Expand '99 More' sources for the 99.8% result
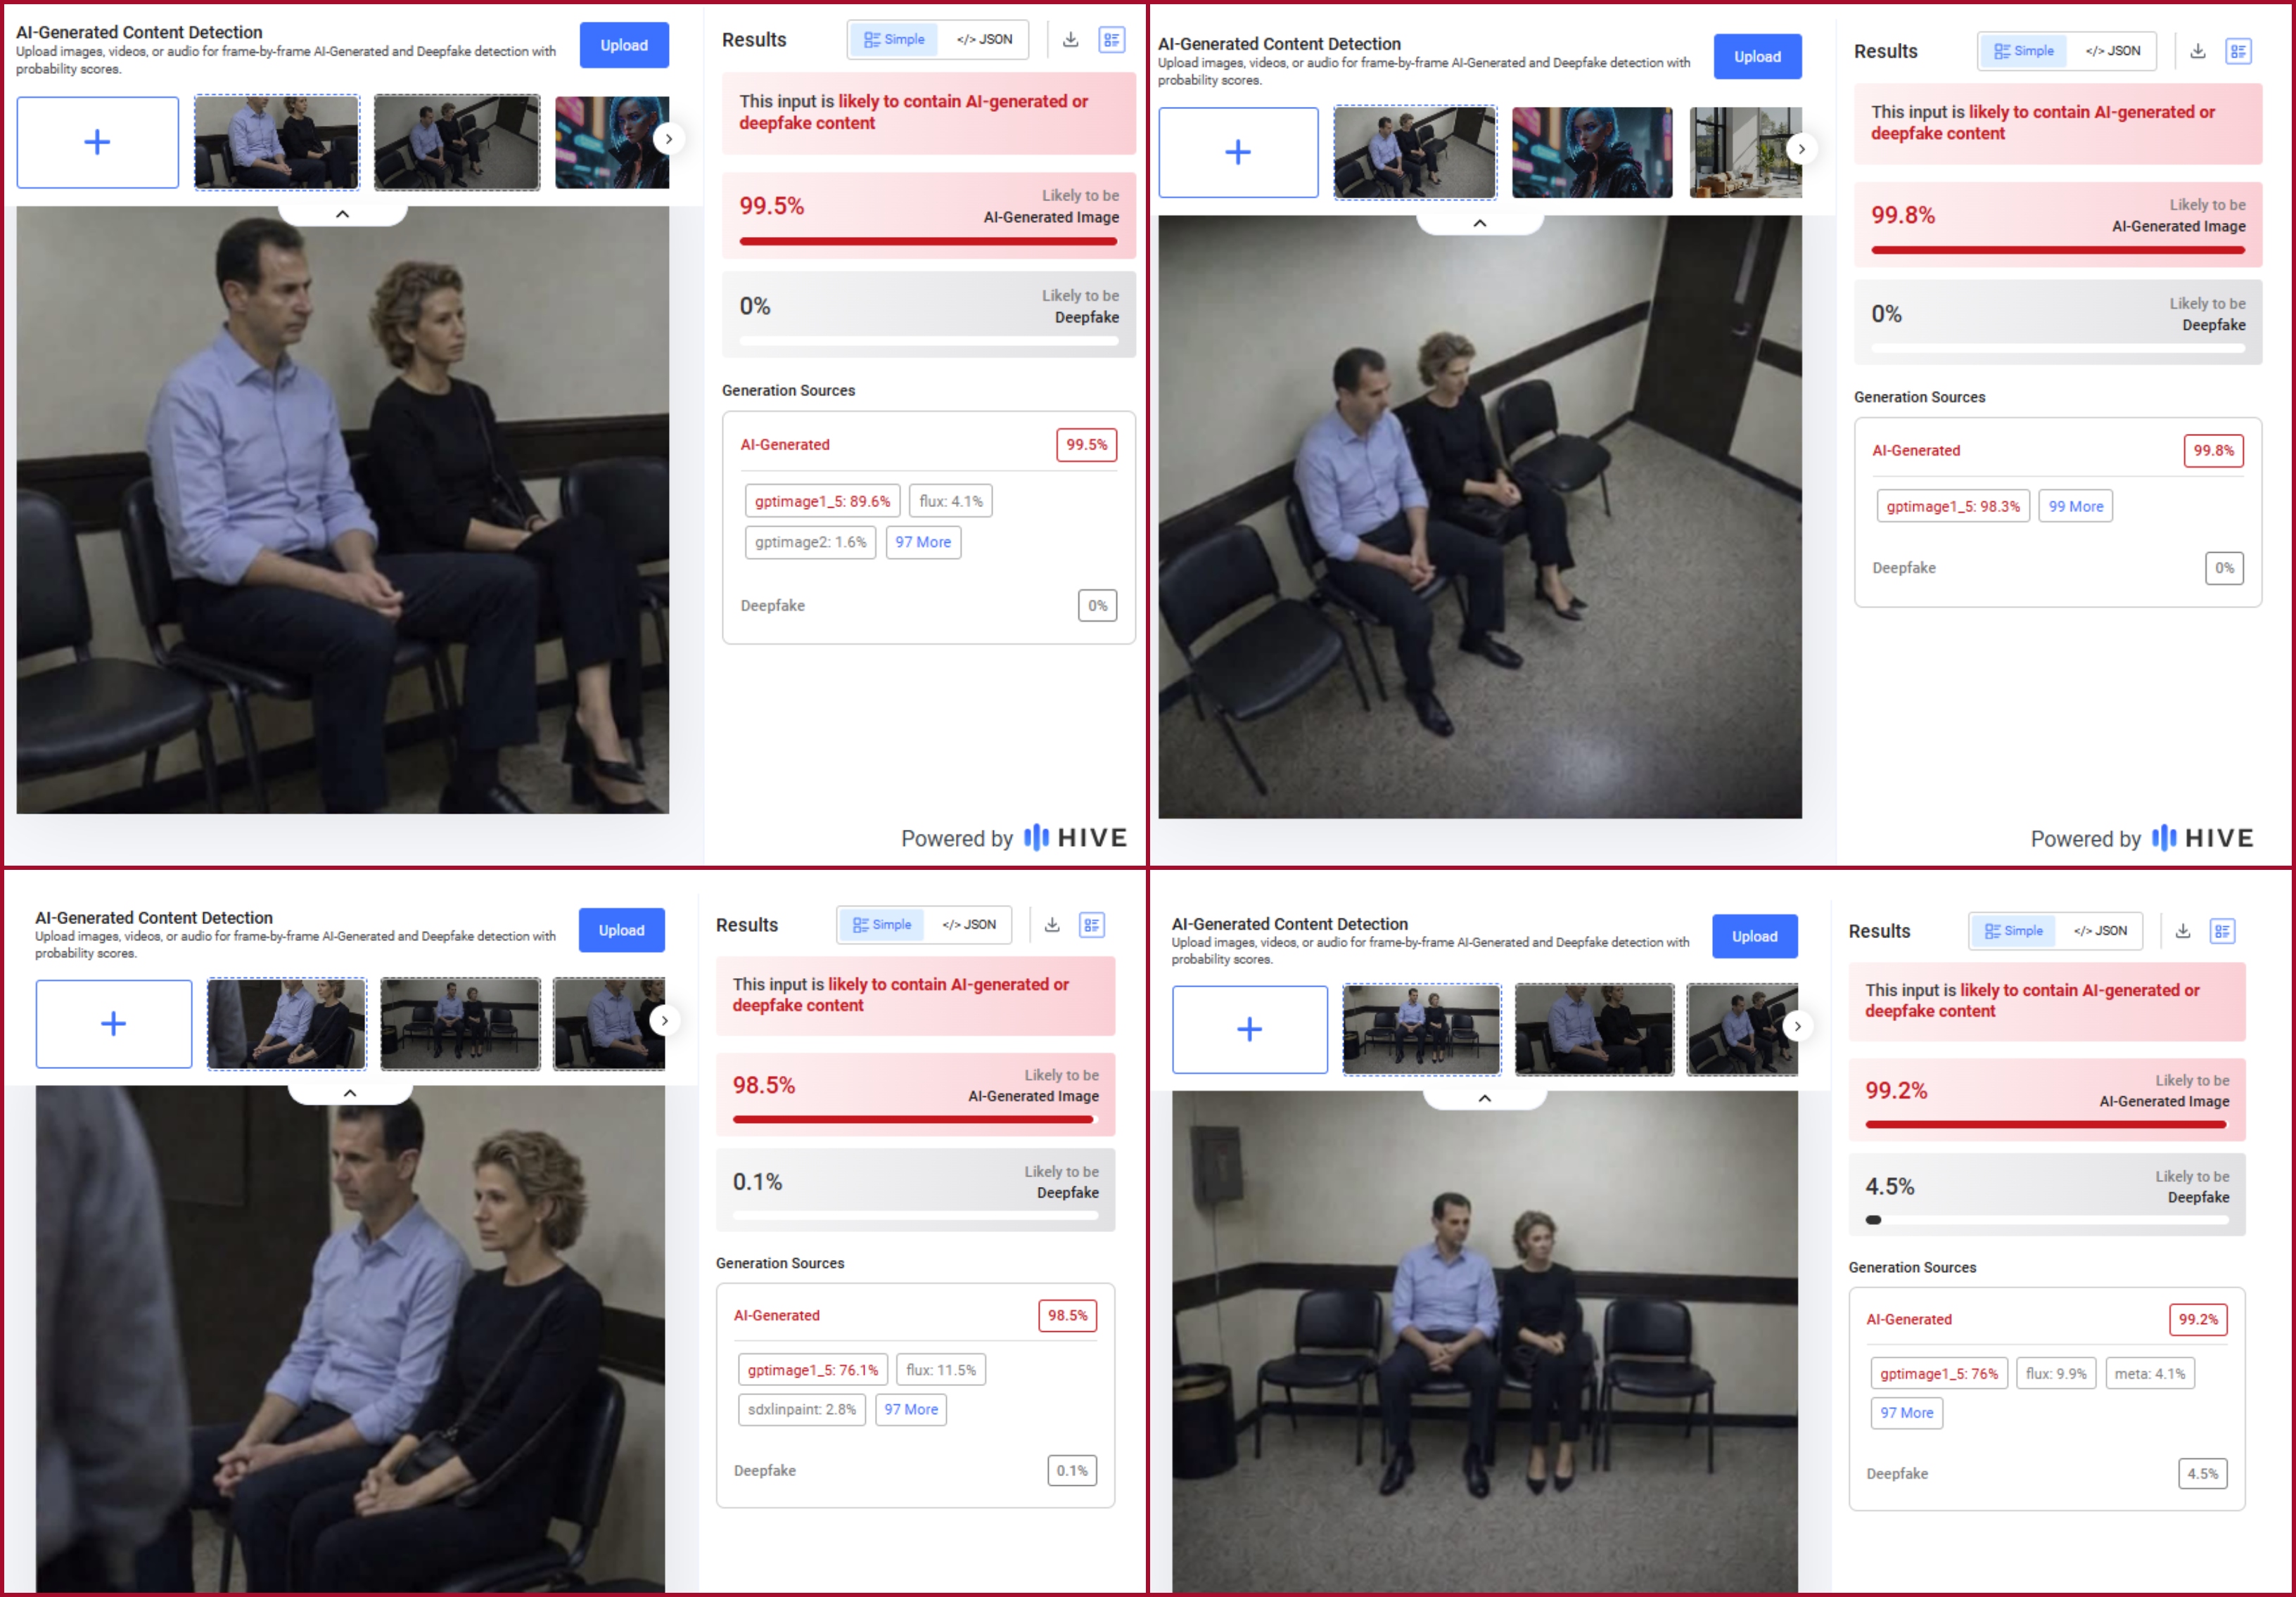The width and height of the screenshot is (2296, 1597). [2076, 506]
